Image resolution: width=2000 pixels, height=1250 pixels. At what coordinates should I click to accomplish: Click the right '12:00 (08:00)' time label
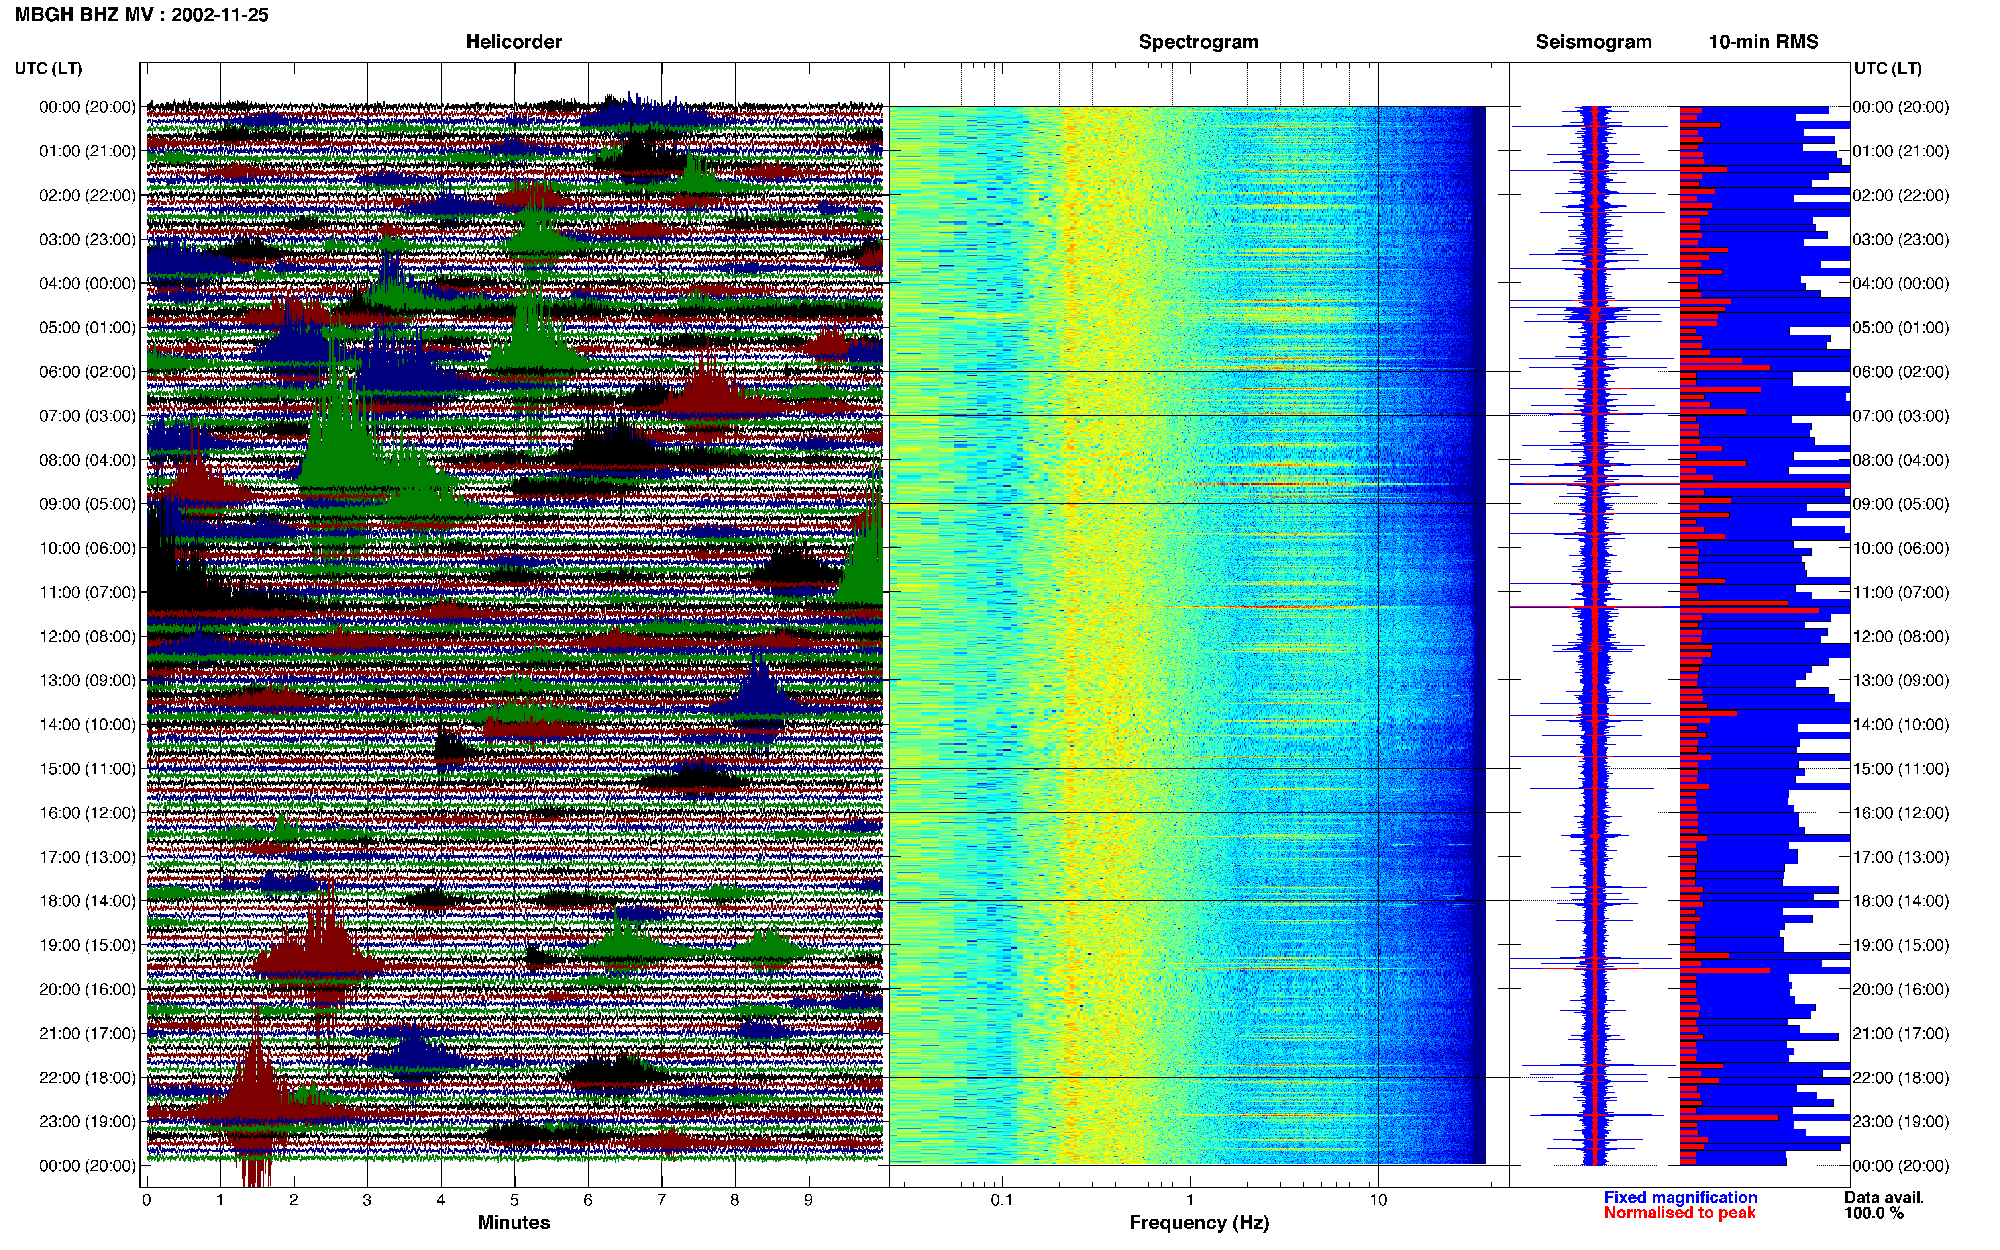[1901, 637]
